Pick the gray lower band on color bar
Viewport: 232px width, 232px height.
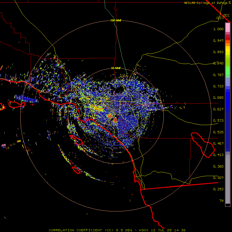click(228, 179)
